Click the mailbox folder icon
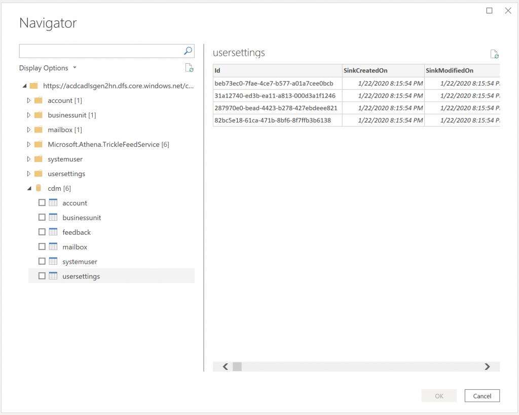 (x=39, y=130)
